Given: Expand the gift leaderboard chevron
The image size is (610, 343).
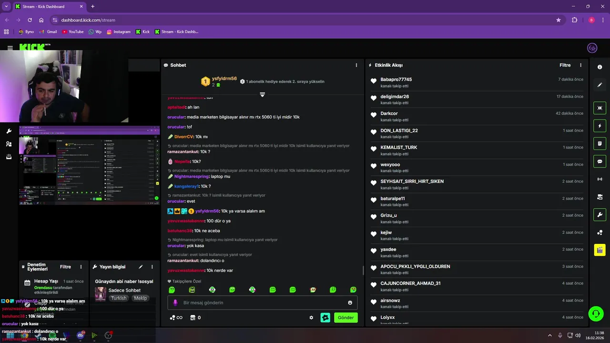Looking at the screenshot, I should pyautogui.click(x=262, y=94).
